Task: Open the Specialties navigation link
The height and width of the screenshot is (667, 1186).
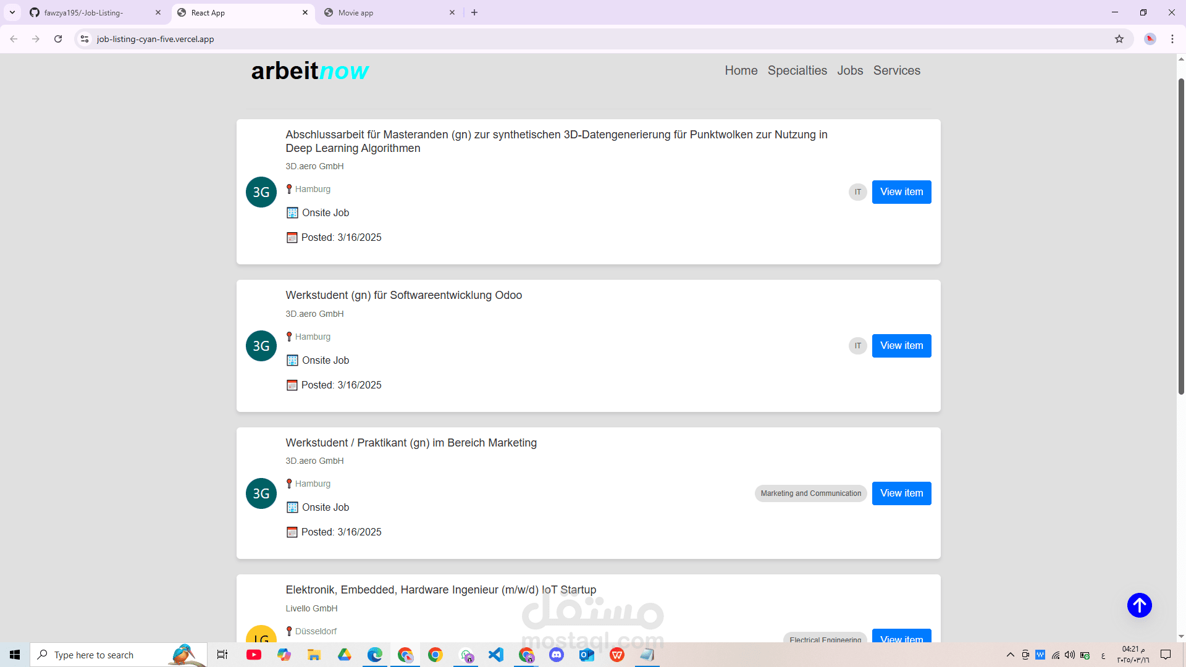Action: point(797,70)
